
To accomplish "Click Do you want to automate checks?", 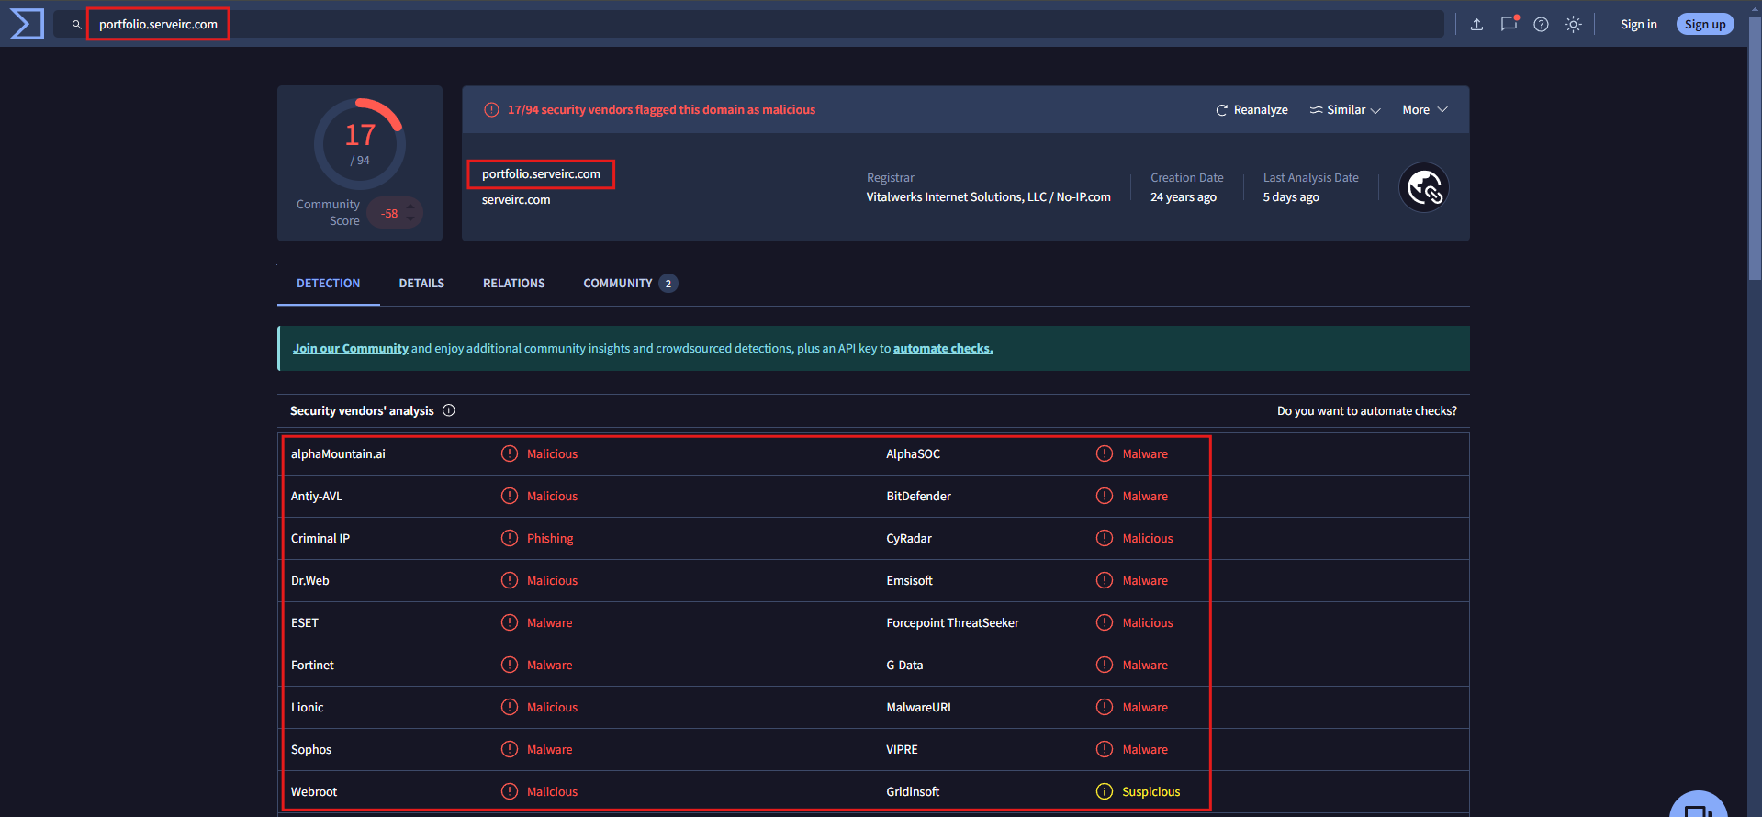I will click(x=1367, y=411).
